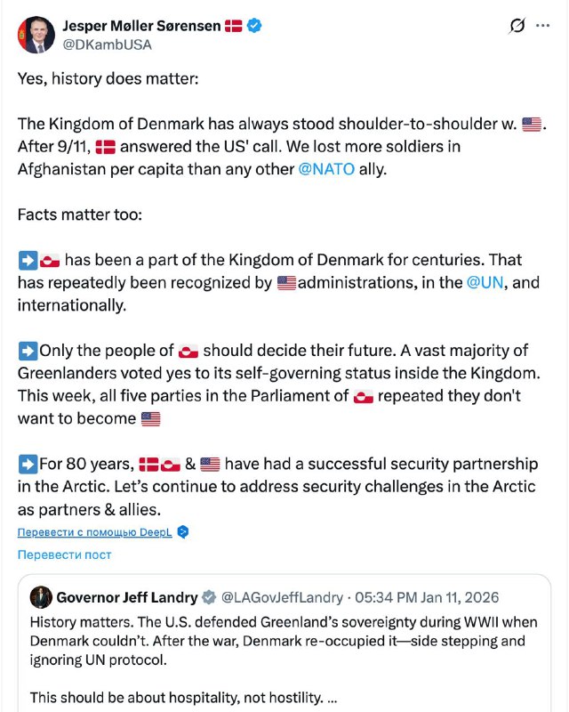The height and width of the screenshot is (712, 569).
Task: Click the blue verified badge beside Sørensen's name
Action: [255, 26]
